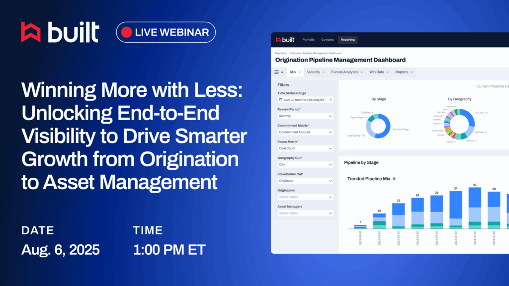Screen dimensions: 509x286
Task: Open the Focus Metric dropdown showing Deal Count
Action: 305,148
